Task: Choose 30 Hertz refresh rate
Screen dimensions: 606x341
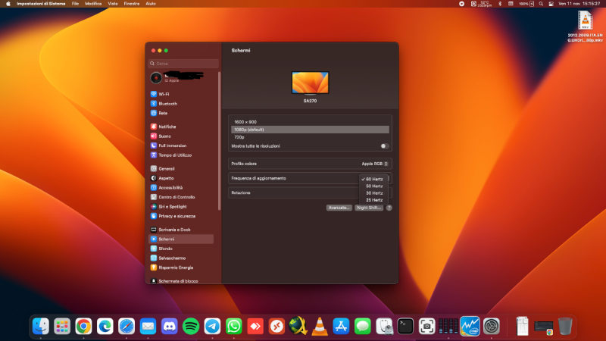Action: [374, 192]
